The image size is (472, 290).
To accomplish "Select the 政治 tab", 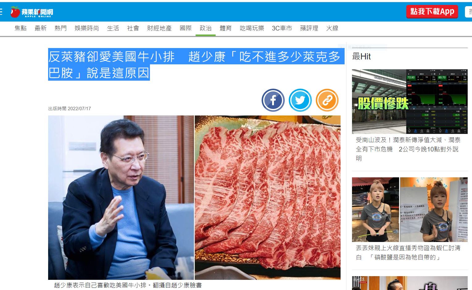I will coord(205,28).
